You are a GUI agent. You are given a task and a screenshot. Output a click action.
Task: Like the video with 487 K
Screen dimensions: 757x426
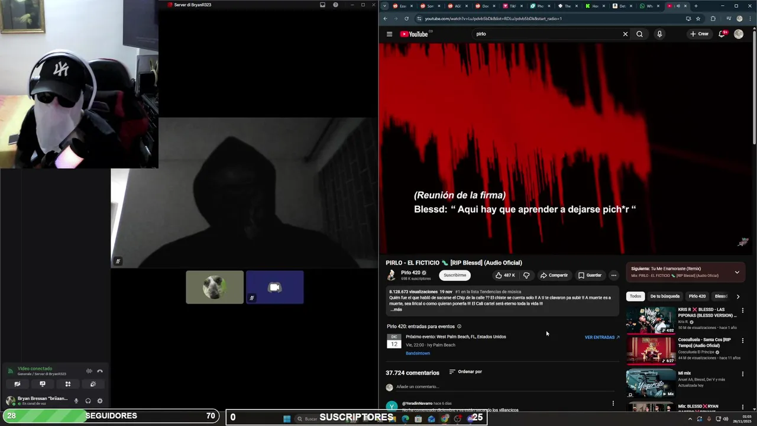pyautogui.click(x=505, y=275)
